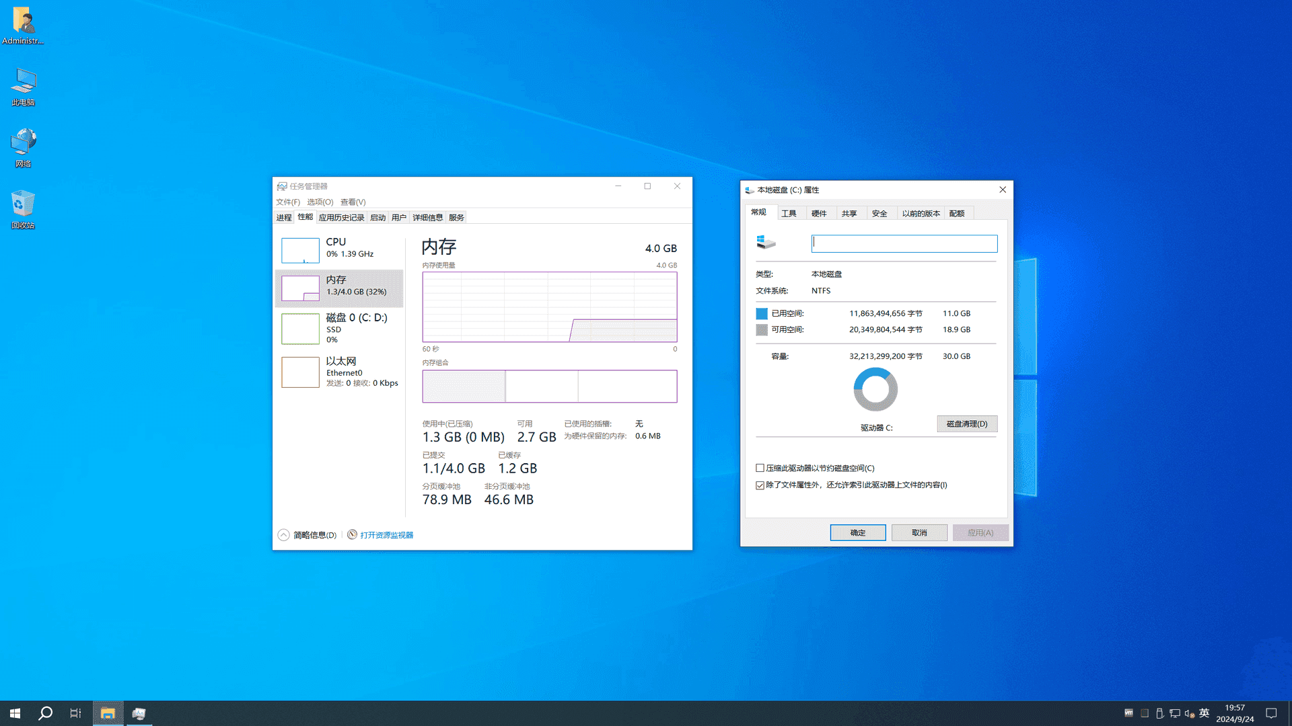Open the 查看(V) menu

351,202
